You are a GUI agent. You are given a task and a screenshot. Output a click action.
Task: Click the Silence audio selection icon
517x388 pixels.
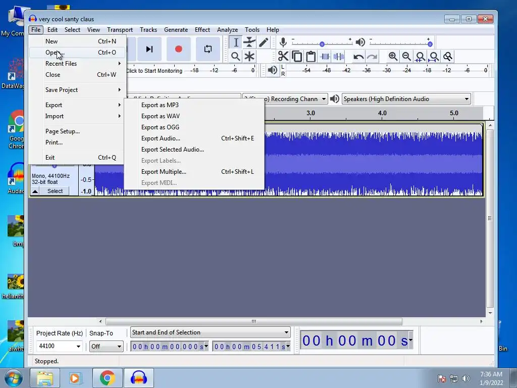coord(339,57)
